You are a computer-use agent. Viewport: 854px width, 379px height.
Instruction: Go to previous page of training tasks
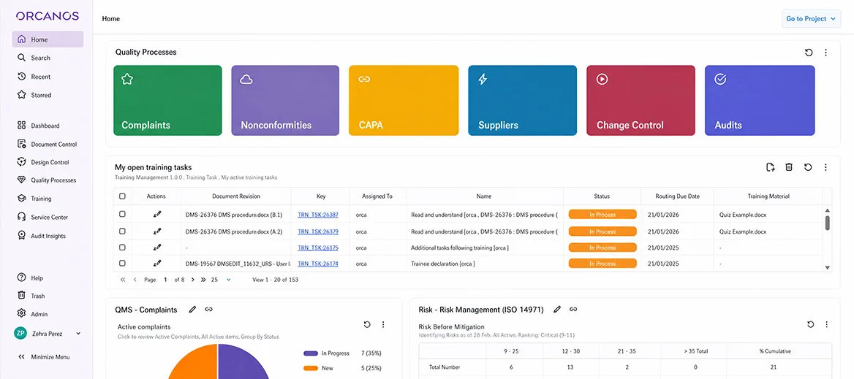tap(135, 280)
